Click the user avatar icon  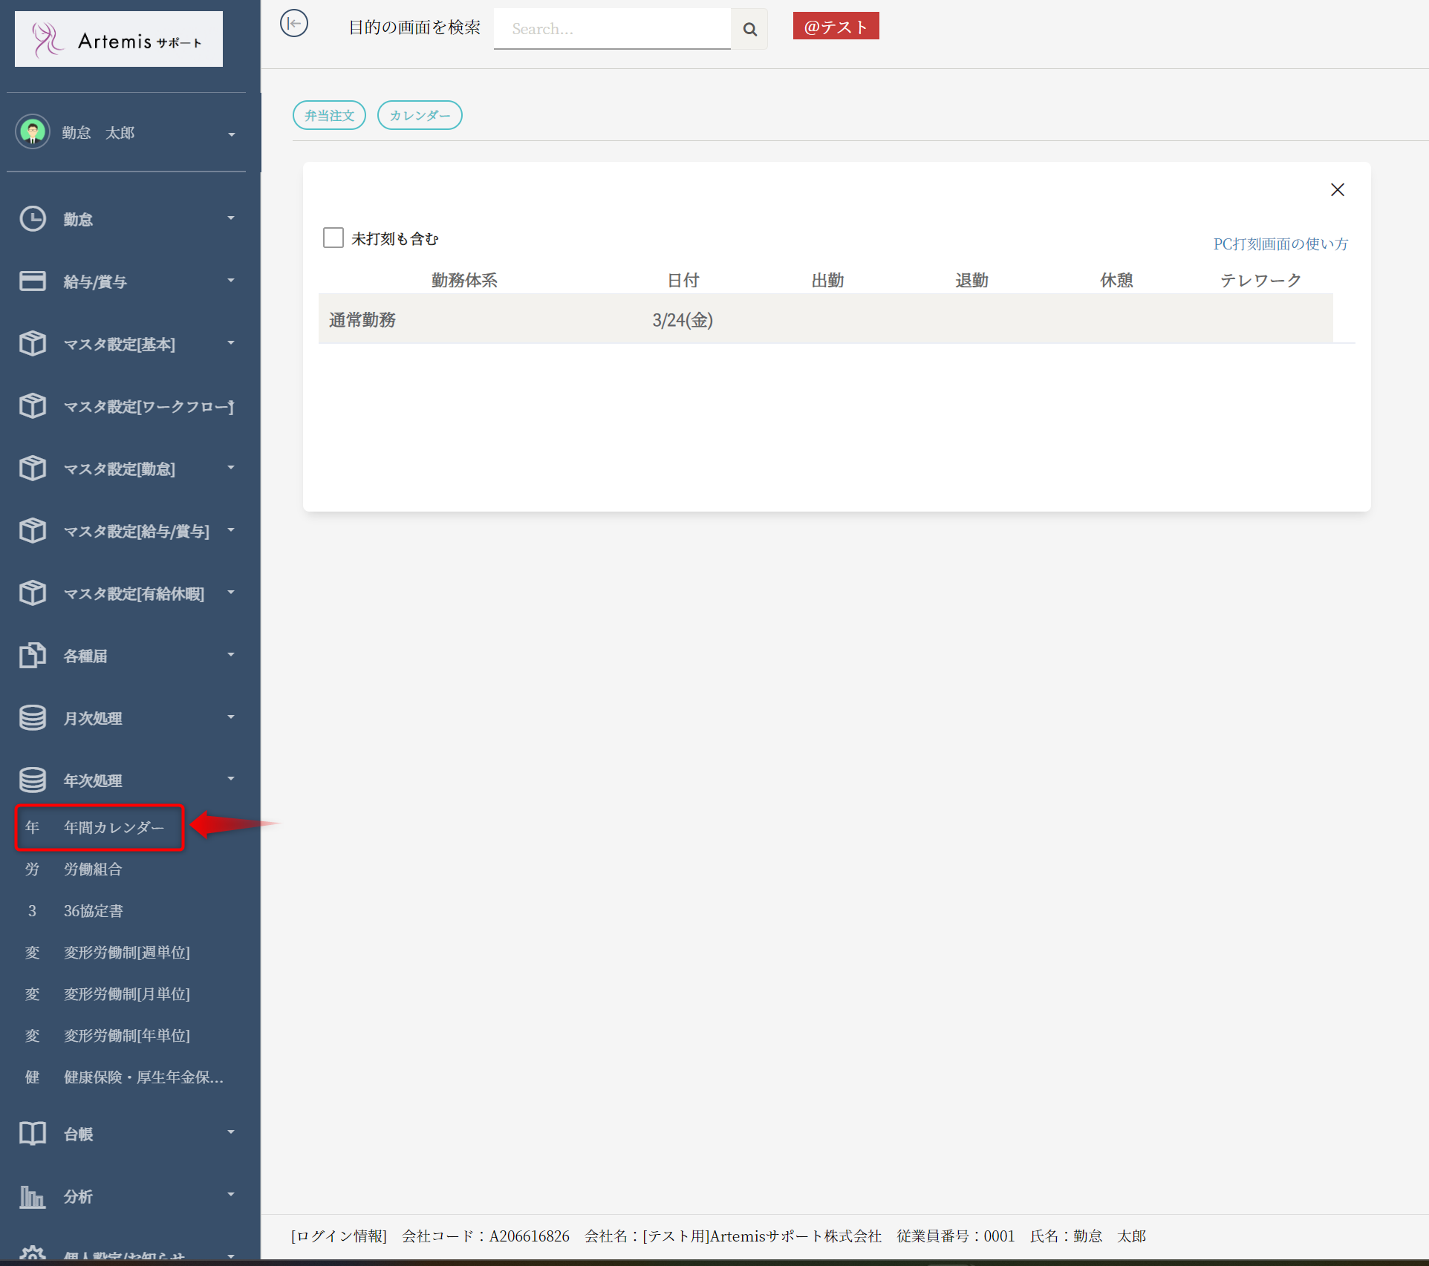33,132
